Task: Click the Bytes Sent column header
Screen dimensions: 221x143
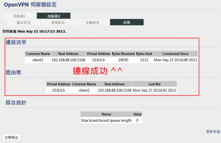Action: (144, 54)
